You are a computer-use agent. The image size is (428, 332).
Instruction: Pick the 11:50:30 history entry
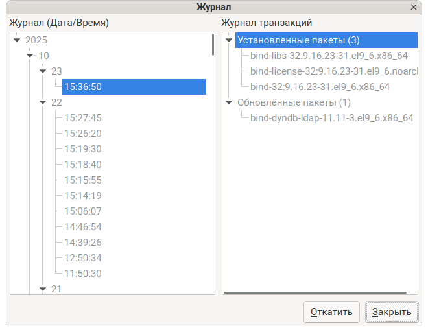click(83, 274)
